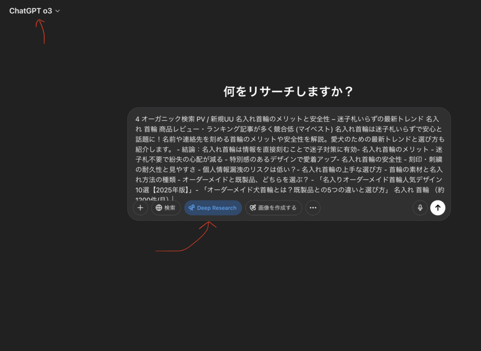This screenshot has height=351, width=481.
Task: Click the plus attach button
Action: [x=140, y=208]
